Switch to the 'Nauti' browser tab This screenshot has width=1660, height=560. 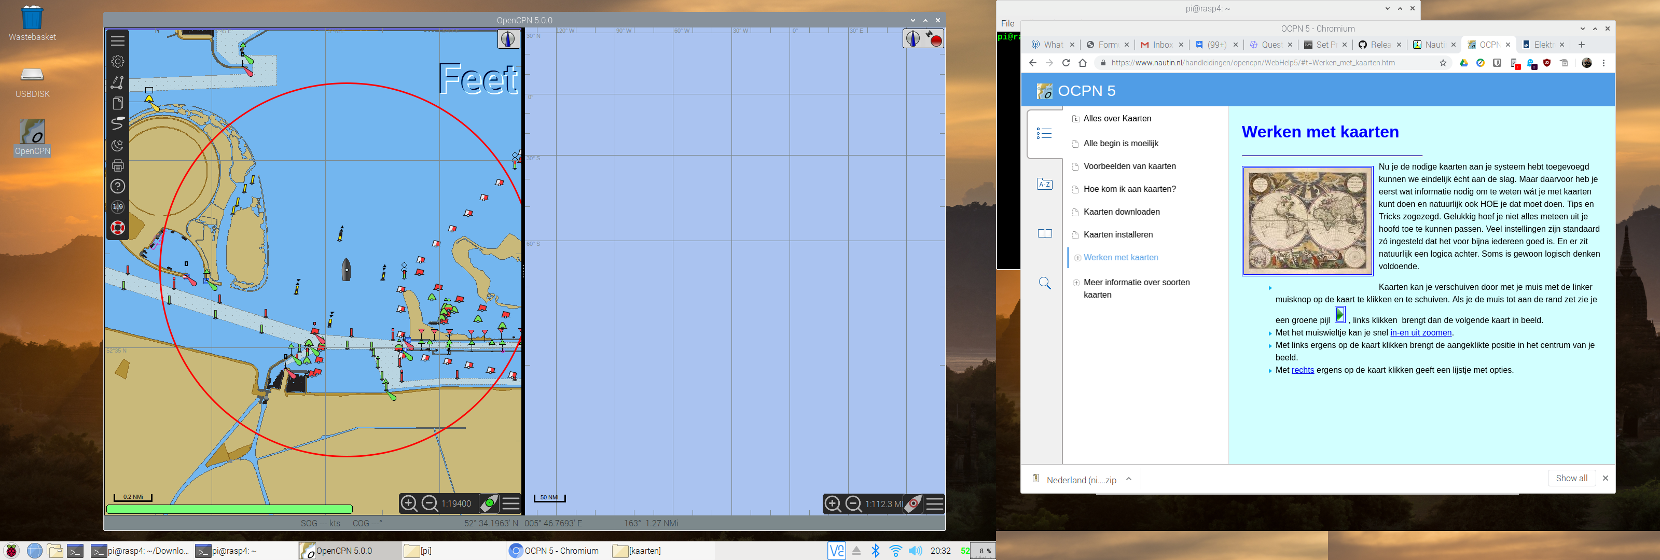[x=1434, y=45]
